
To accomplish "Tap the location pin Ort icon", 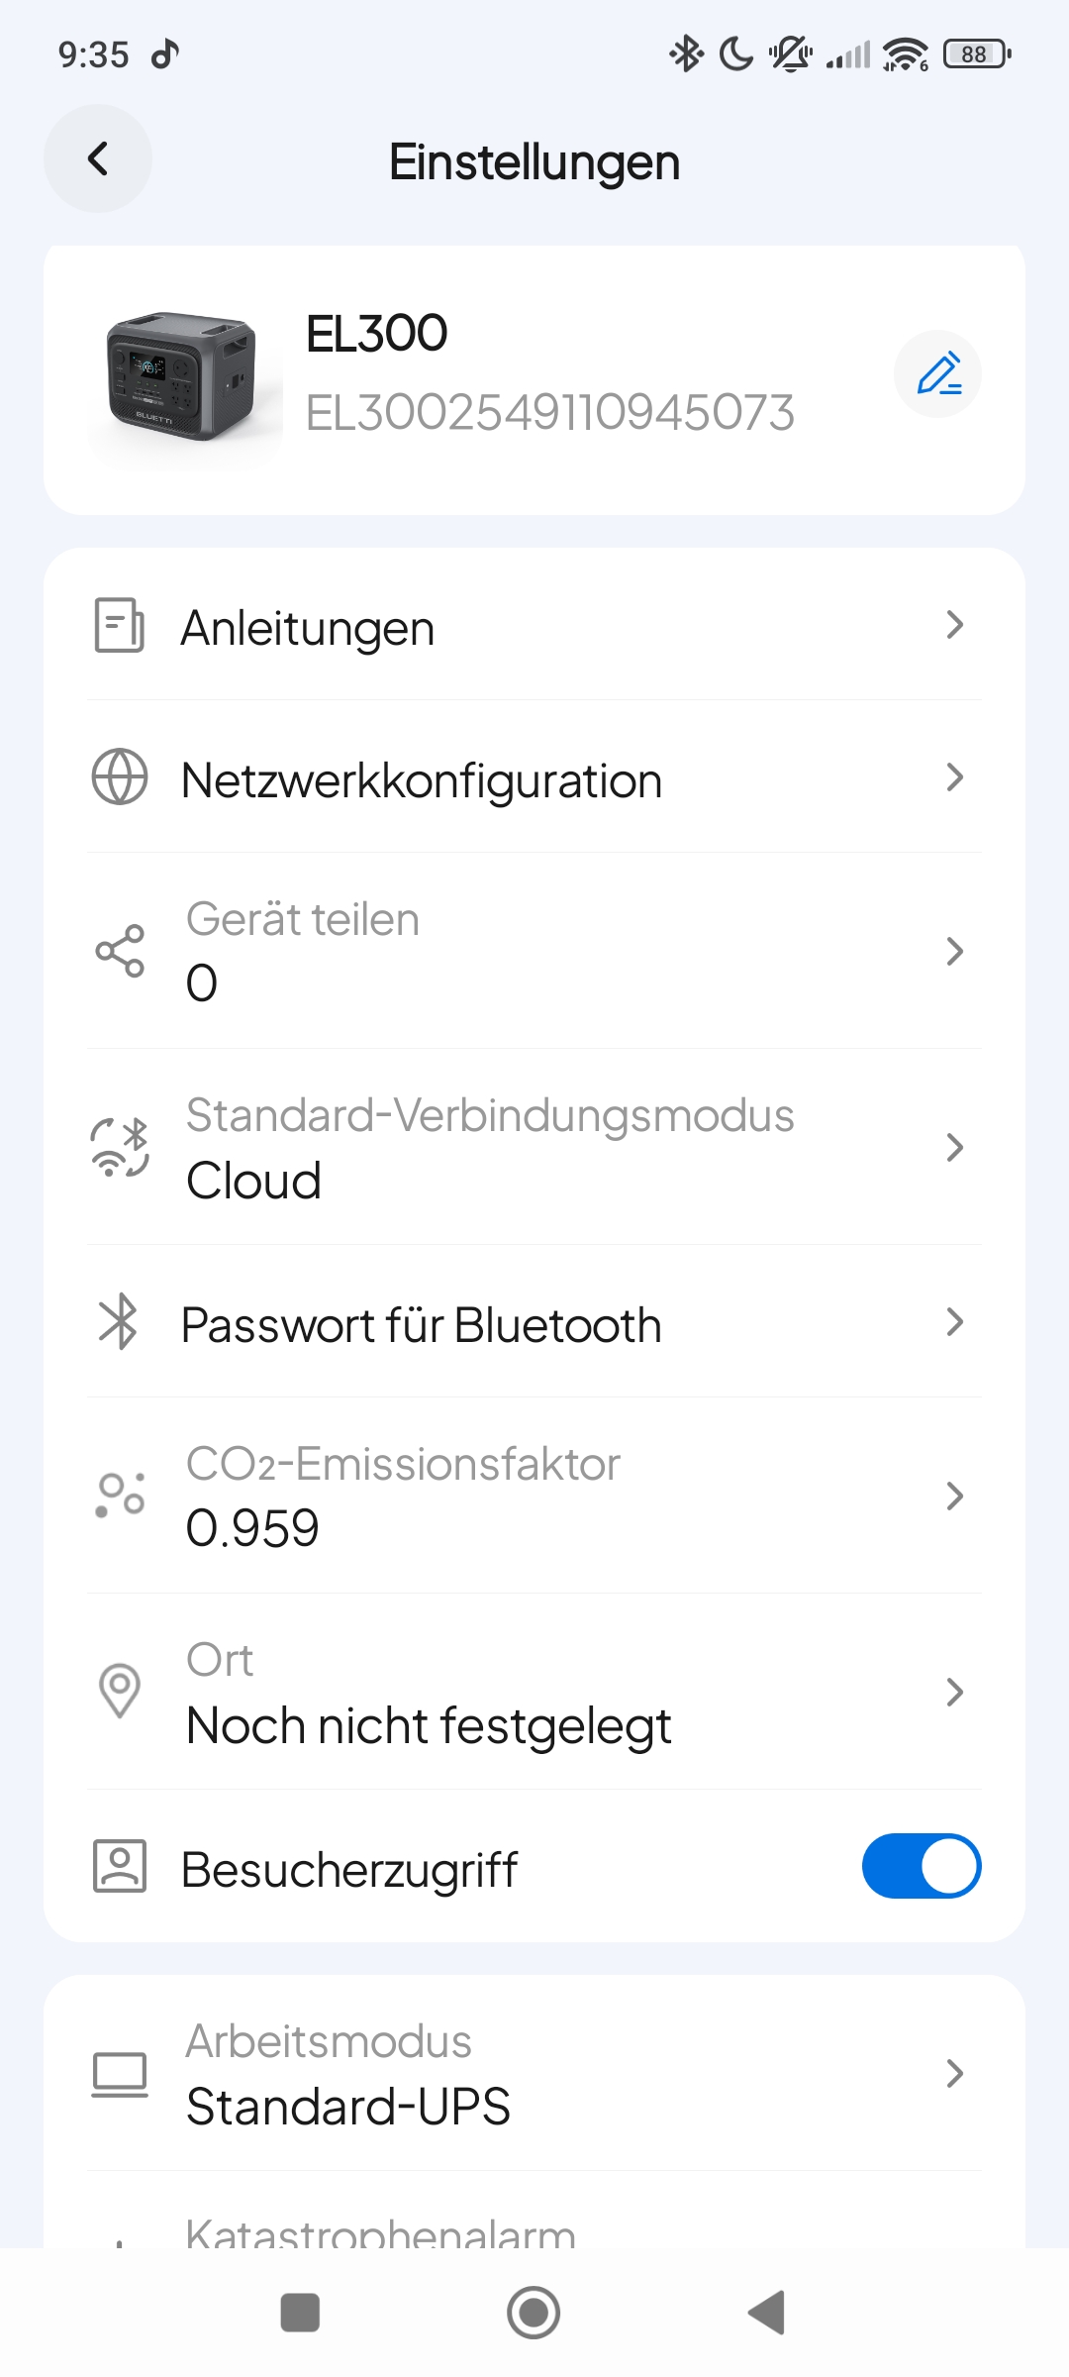I will pos(120,1690).
